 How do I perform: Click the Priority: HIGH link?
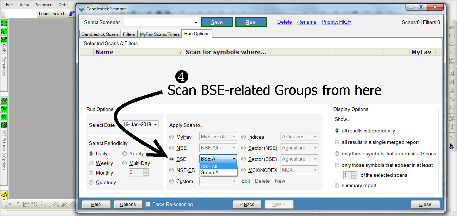(x=337, y=22)
